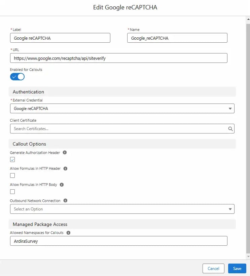Uncheck Generate Authorization Header checkbox

(x=12, y=159)
